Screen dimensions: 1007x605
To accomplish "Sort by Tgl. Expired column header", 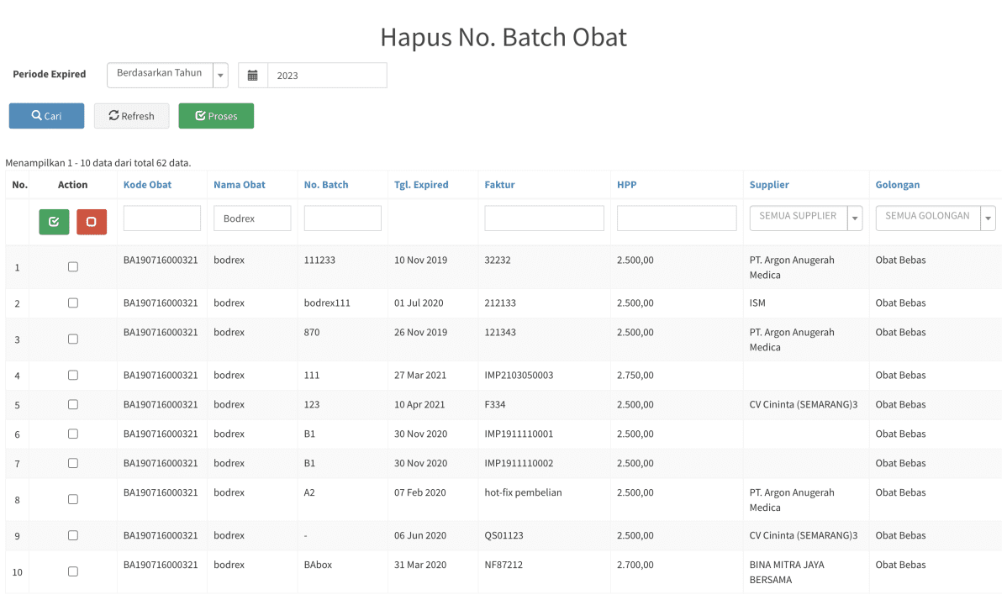I will click(x=421, y=185).
